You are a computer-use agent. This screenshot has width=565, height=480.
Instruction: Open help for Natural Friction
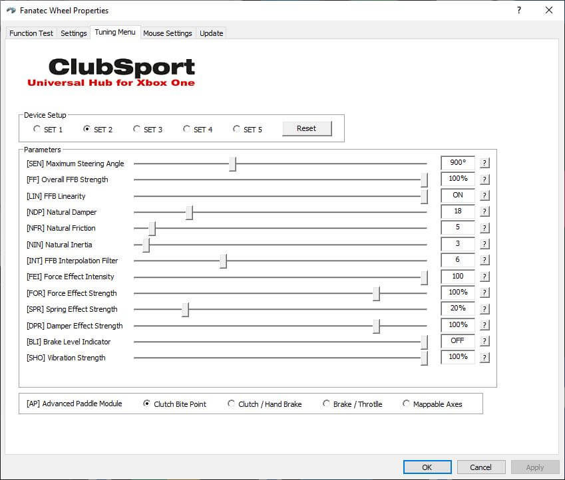pos(484,227)
